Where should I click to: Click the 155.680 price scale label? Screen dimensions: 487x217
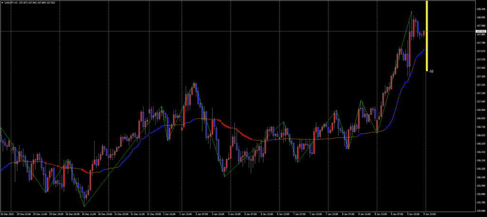click(480, 211)
